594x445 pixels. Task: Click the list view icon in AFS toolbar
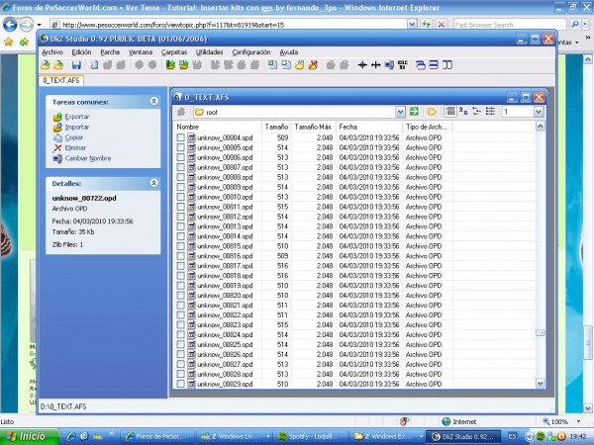491,111
